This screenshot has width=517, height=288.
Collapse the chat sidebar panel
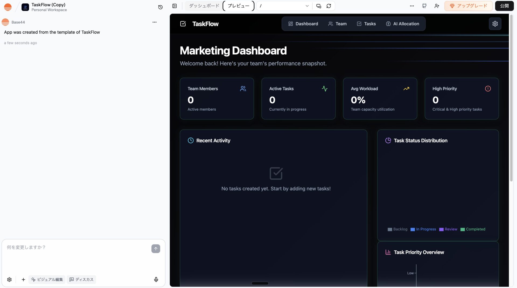tap(174, 6)
